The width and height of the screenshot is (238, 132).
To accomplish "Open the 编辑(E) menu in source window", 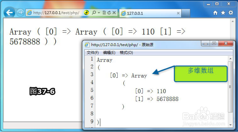I will [x=109, y=53].
